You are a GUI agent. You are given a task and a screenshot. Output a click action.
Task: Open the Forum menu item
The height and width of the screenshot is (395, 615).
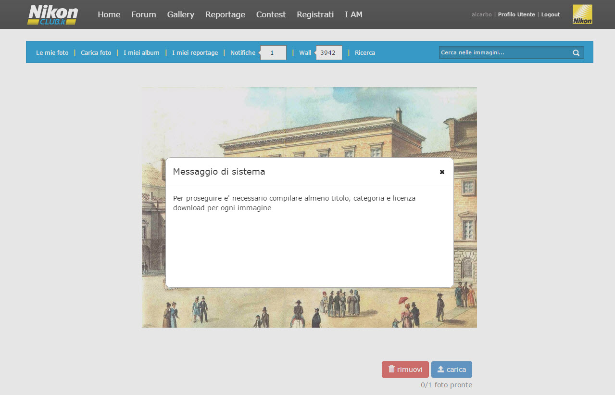(x=144, y=14)
